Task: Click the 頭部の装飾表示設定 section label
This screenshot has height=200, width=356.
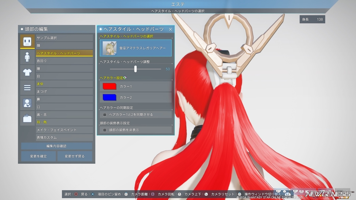Action: click(x=115, y=123)
